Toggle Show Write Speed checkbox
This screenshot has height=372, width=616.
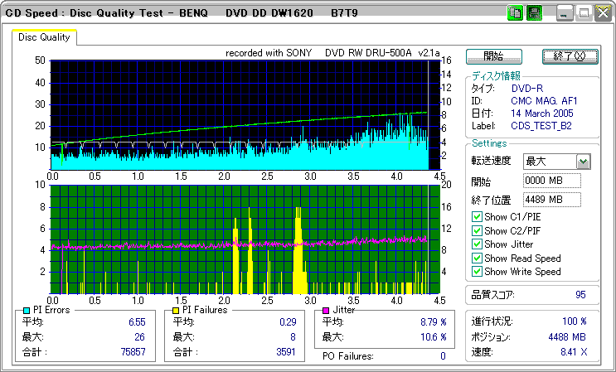click(477, 272)
